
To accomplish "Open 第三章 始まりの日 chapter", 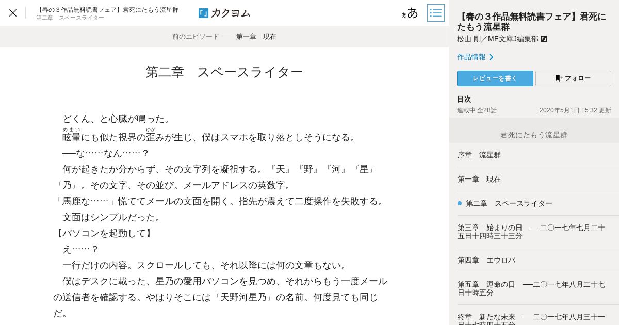I will click(x=534, y=232).
